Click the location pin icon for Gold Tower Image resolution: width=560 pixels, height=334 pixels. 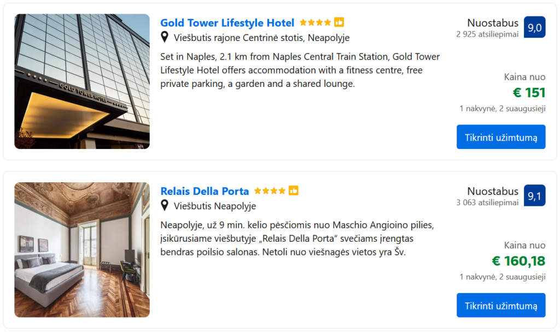click(x=165, y=37)
